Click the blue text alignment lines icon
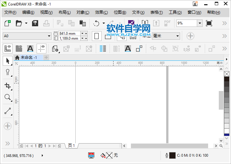The image size is (231, 164). pos(103,49)
